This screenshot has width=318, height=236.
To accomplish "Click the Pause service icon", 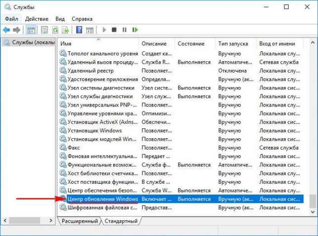I will click(124, 30).
